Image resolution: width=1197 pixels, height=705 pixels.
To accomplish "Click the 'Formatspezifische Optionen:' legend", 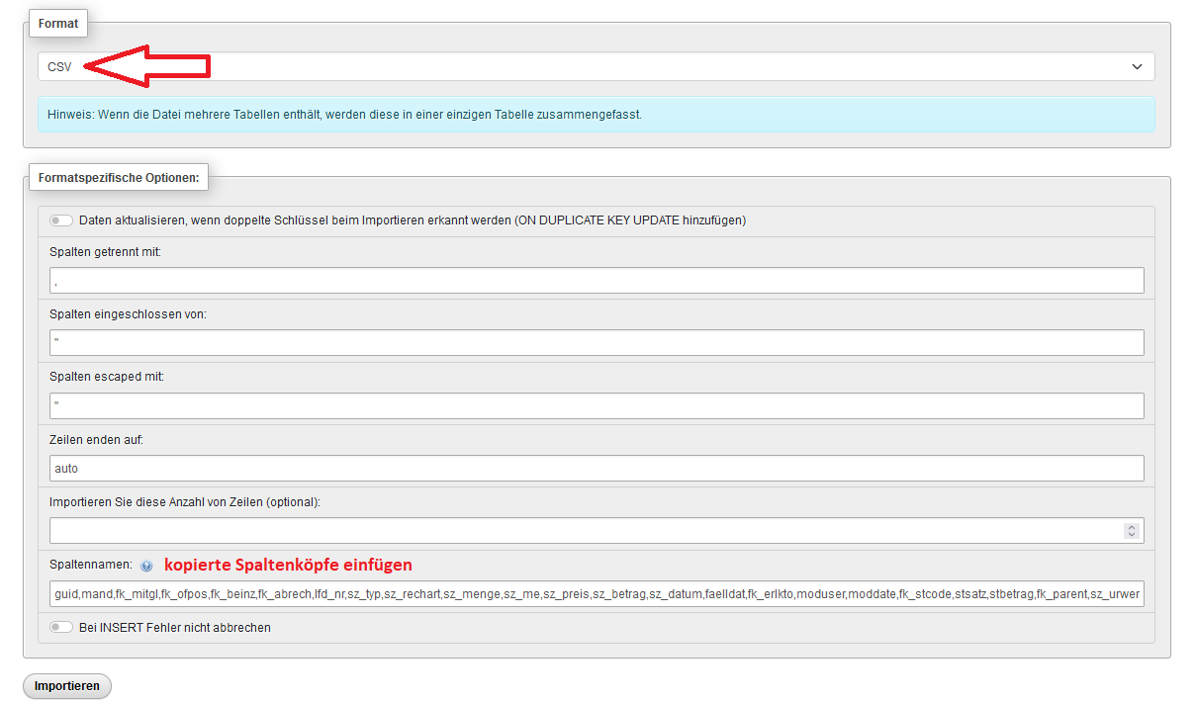I will pos(119,178).
